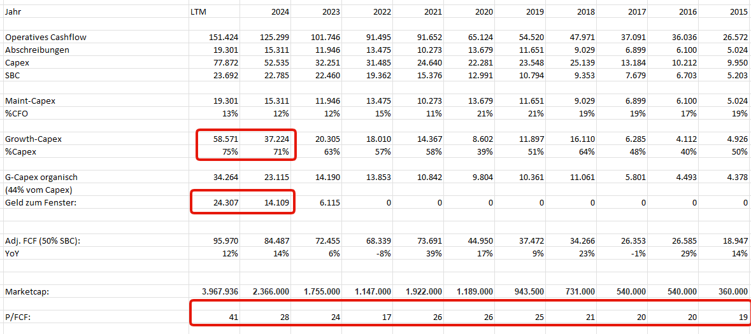Screen dimensions: 751x334
Task: Click the 2015 Operatives Cashflow value 26.572
Action: pos(731,38)
